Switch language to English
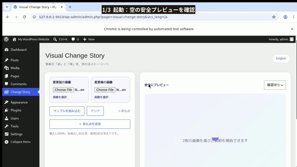The width and height of the screenshot is (297, 167). pos(281,58)
